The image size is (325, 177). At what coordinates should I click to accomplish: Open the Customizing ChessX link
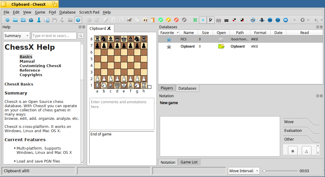pos(40,66)
